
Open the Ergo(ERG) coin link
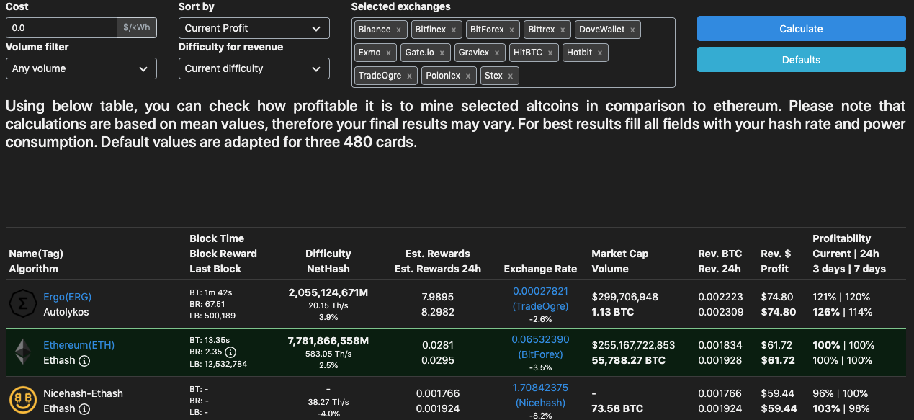click(68, 297)
